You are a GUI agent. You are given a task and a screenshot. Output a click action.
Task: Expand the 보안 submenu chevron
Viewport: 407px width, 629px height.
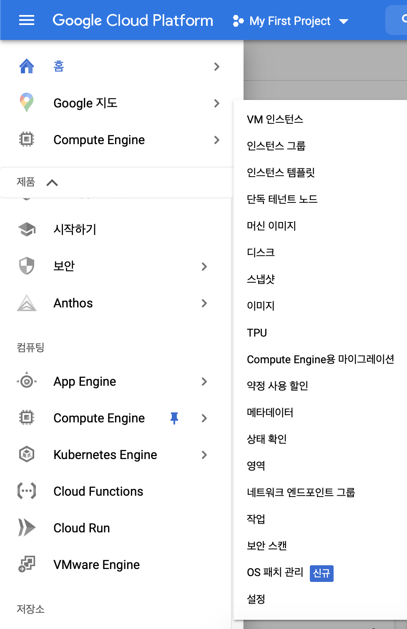pos(204,267)
